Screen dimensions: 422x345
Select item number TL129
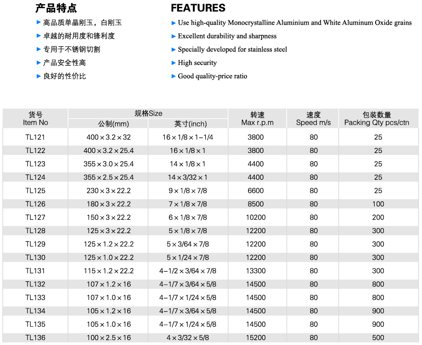point(35,244)
